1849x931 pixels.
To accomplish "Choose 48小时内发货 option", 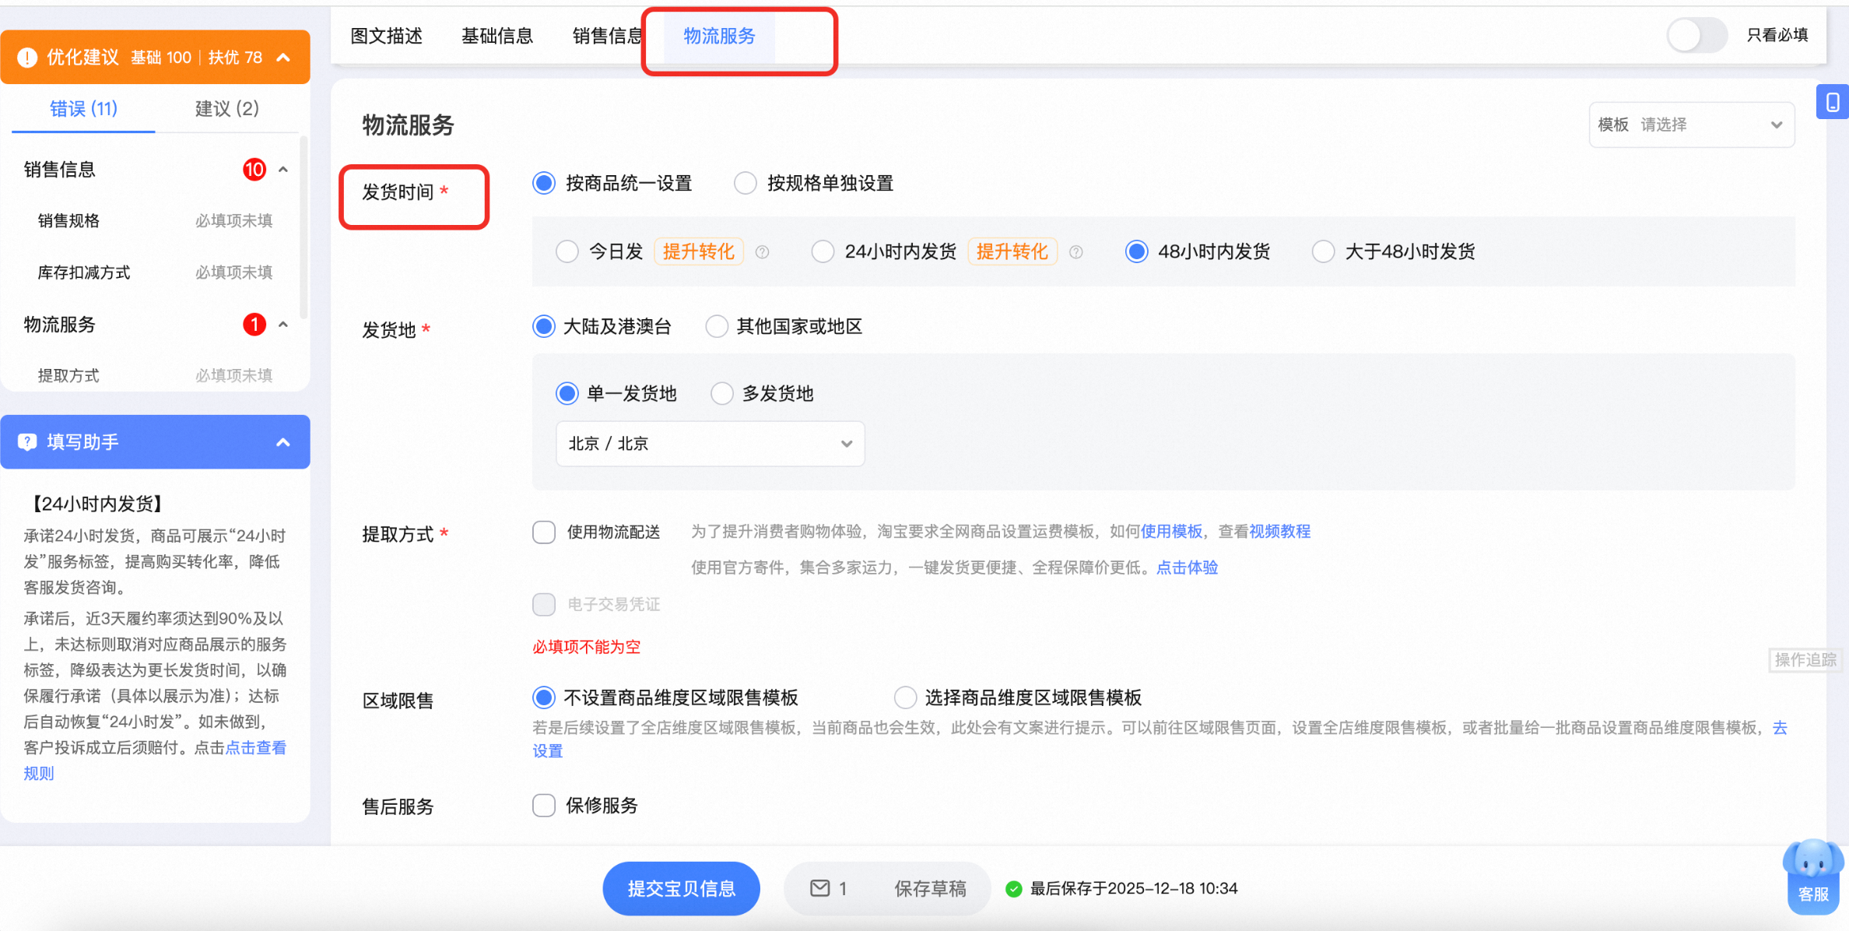I will pos(1137,251).
